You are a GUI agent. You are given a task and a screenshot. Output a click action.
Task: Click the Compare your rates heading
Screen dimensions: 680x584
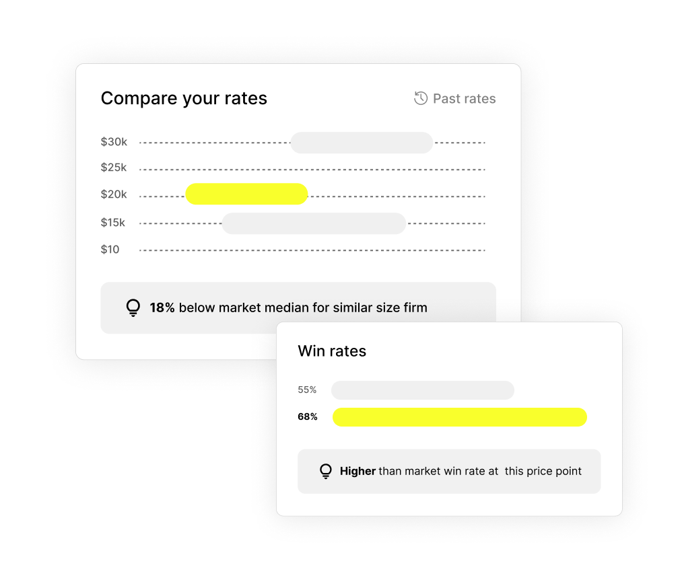pyautogui.click(x=184, y=98)
